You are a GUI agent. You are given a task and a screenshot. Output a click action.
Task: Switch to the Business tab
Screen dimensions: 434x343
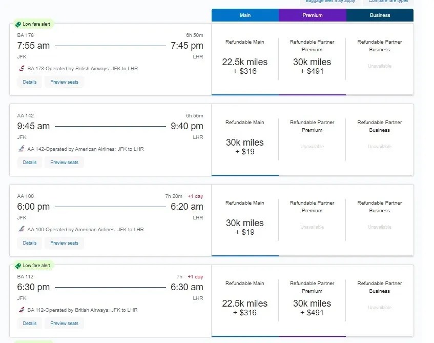pyautogui.click(x=380, y=15)
